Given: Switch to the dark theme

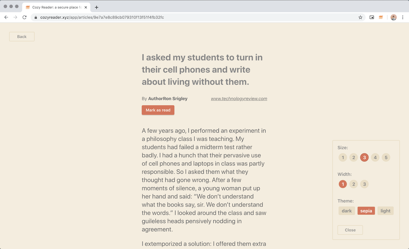Looking at the screenshot, I should click(x=347, y=211).
